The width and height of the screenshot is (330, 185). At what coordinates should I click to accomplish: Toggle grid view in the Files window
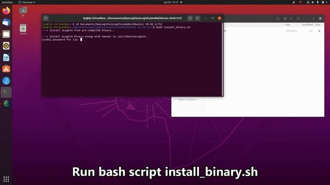pyautogui.click(x=285, y=18)
